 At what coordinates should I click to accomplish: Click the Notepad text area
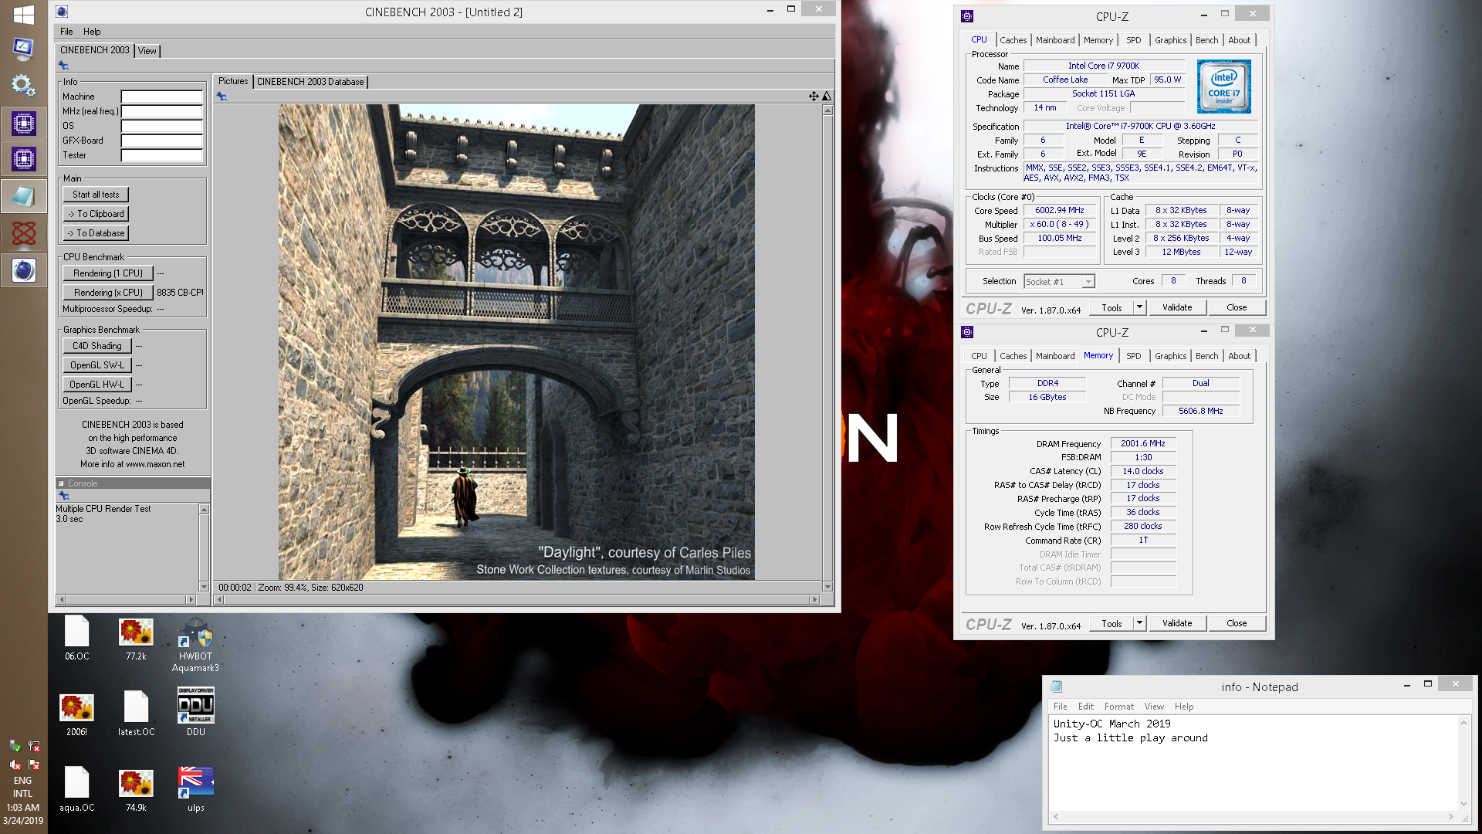pos(1254,763)
